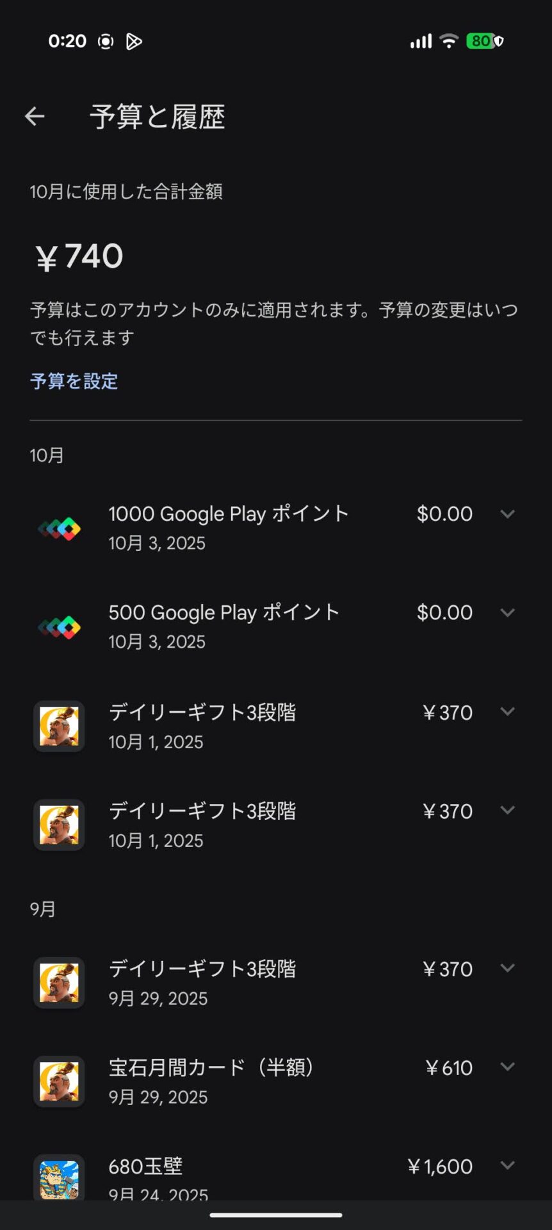Expand the 宝石月間カード（半額） purchase details

507,1067
